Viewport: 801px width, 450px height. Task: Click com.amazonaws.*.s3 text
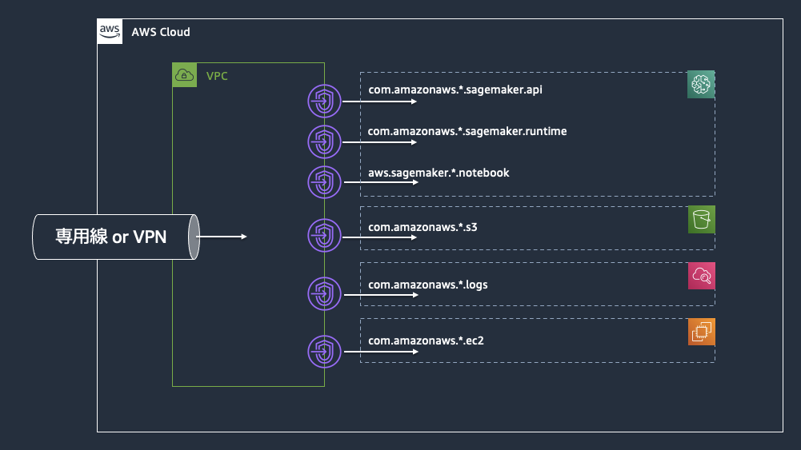click(x=423, y=228)
